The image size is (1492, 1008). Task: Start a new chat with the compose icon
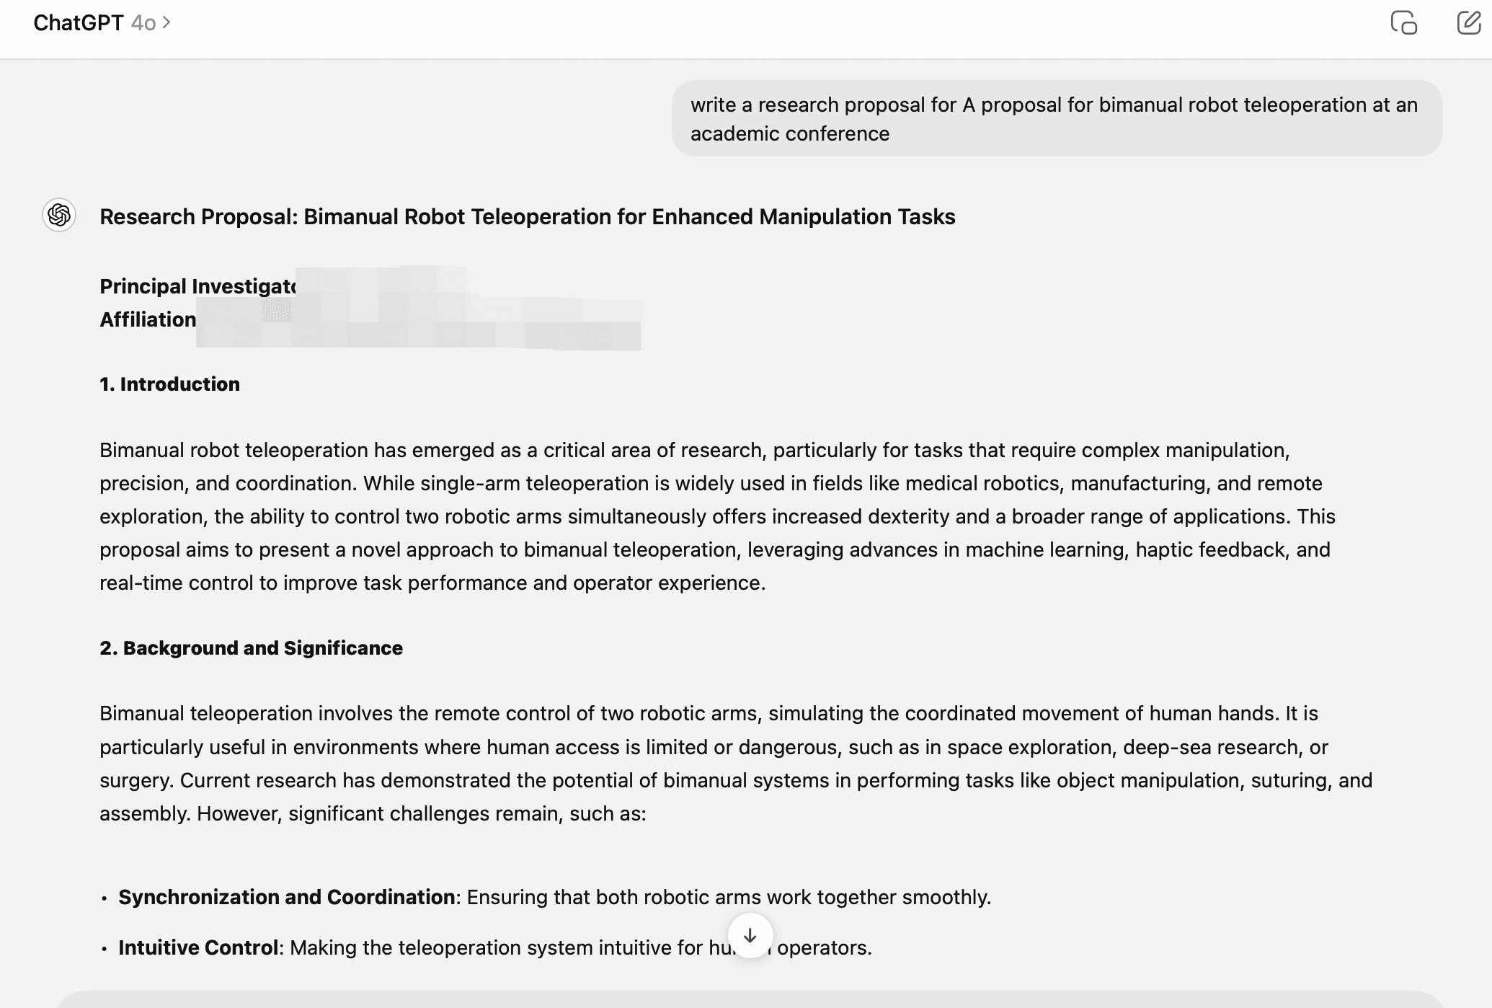coord(1468,23)
